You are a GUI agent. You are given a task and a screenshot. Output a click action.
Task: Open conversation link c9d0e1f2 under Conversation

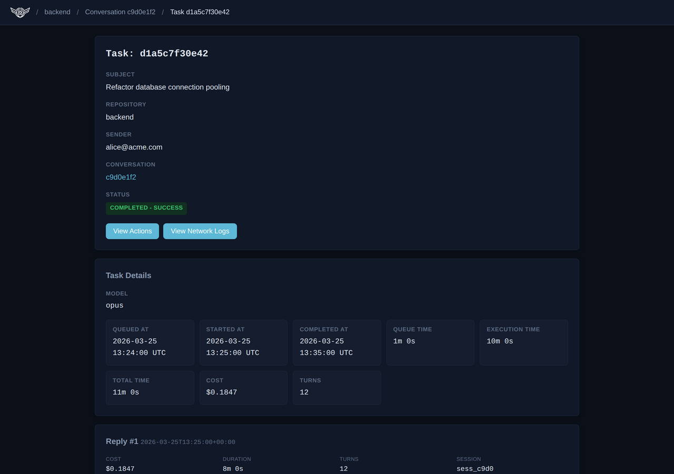(x=121, y=177)
